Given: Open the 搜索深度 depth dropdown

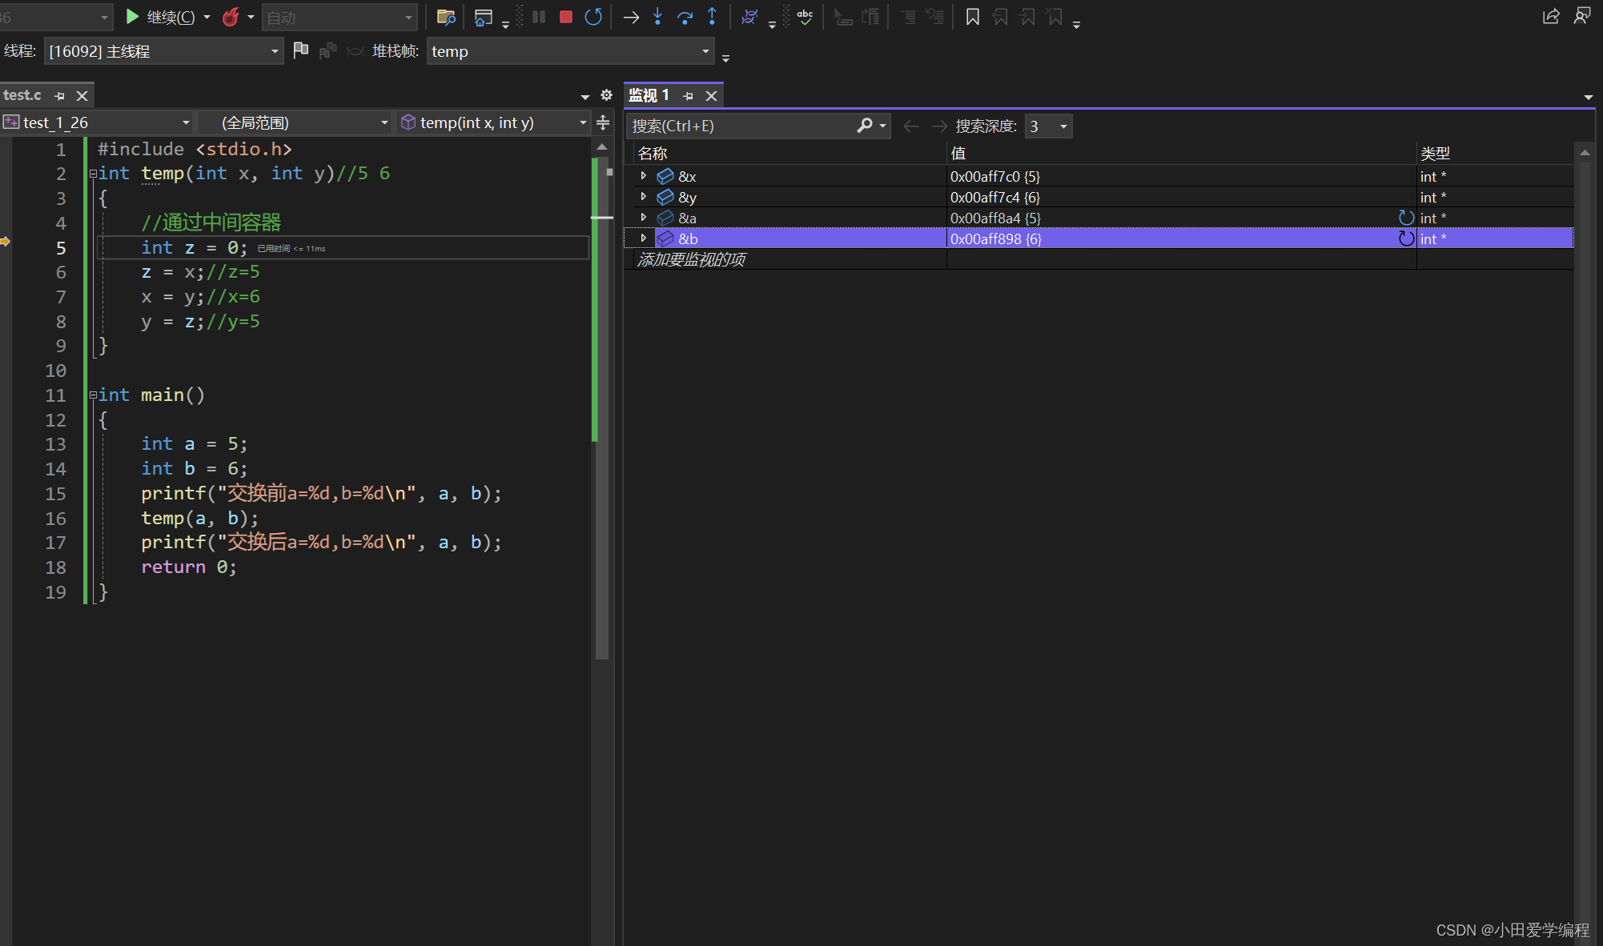Looking at the screenshot, I should [x=1063, y=126].
